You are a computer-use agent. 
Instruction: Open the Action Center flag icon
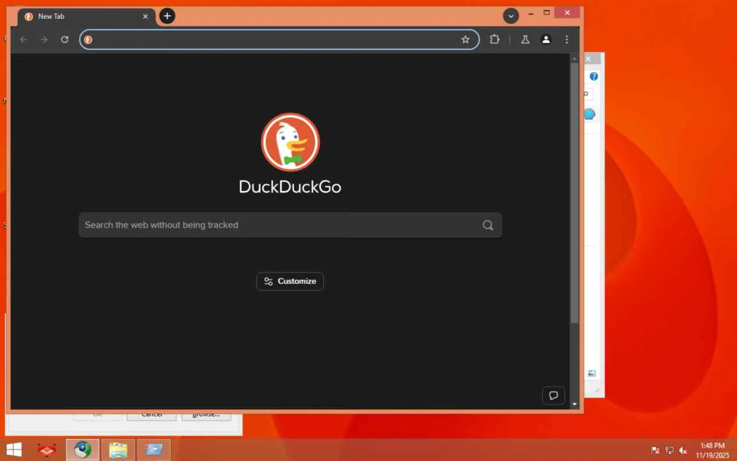pos(655,450)
